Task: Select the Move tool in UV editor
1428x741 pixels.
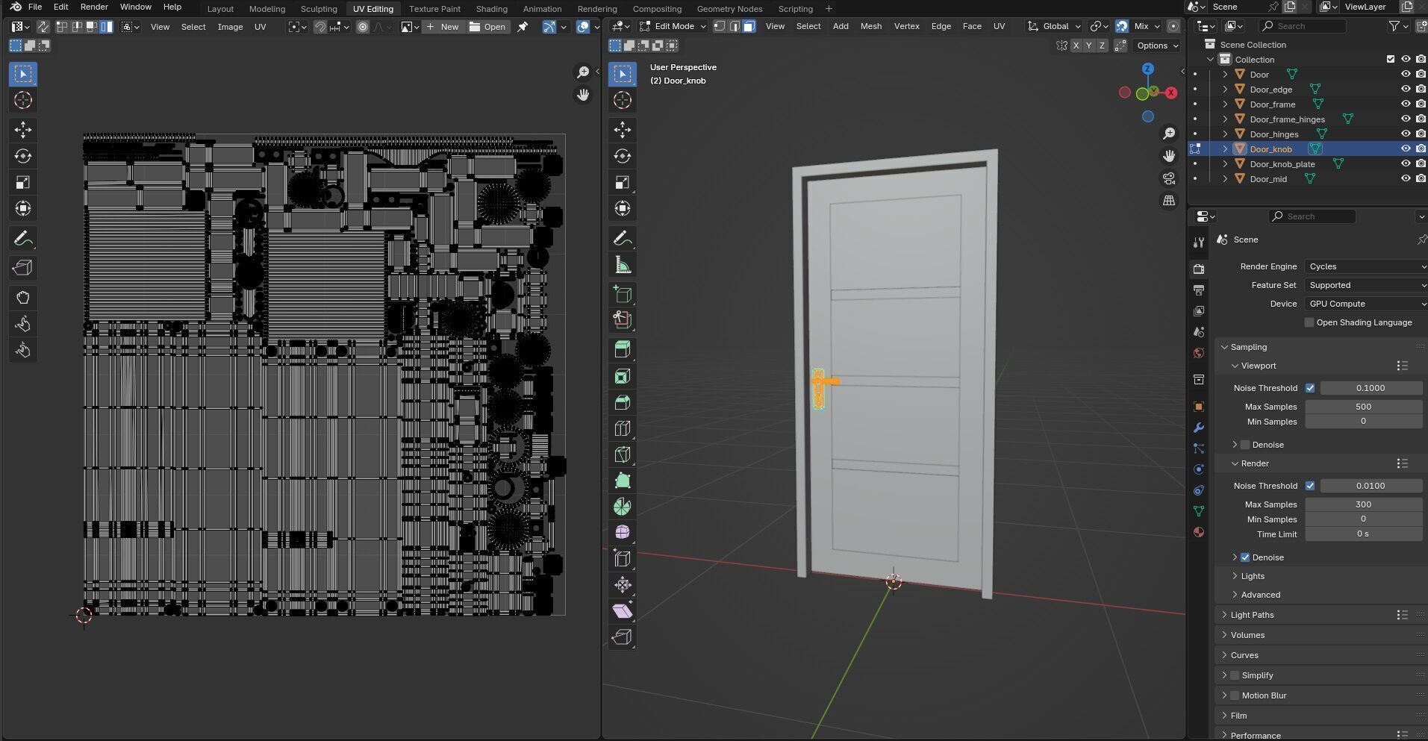Action: click(23, 130)
